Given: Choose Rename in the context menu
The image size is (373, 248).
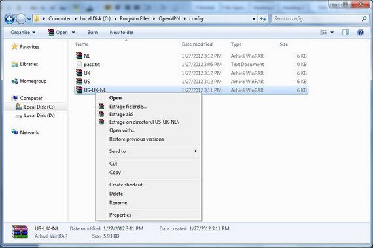Looking at the screenshot, I should tap(149, 203).
